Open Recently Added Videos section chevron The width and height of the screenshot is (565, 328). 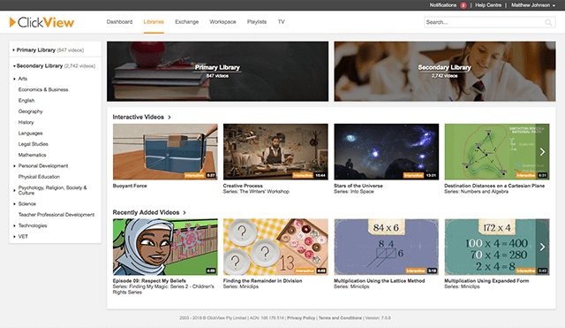coord(185,212)
